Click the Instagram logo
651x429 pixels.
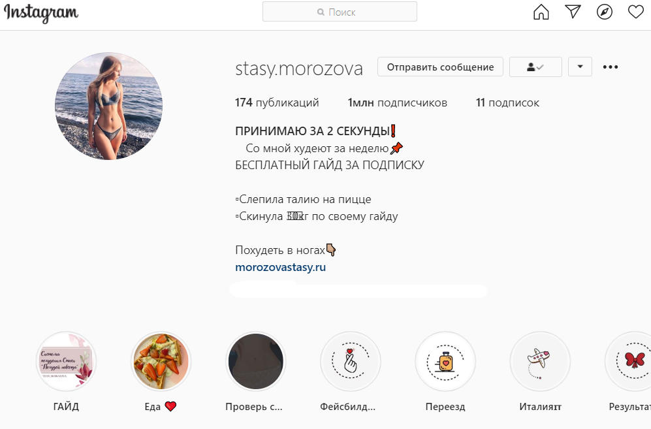point(40,13)
